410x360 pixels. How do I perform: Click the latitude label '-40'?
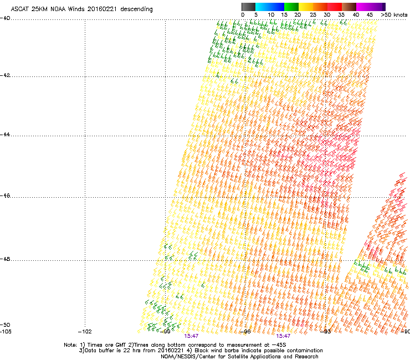[5, 18]
